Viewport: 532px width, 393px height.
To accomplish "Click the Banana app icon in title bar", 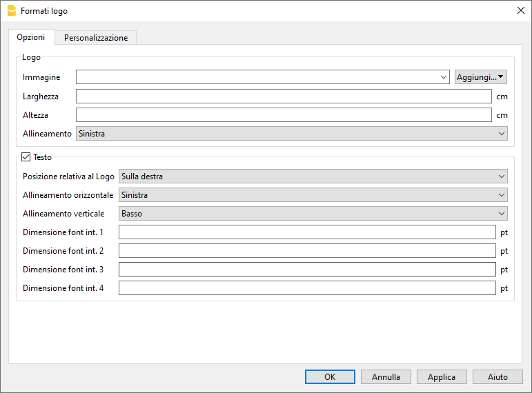I will [11, 11].
